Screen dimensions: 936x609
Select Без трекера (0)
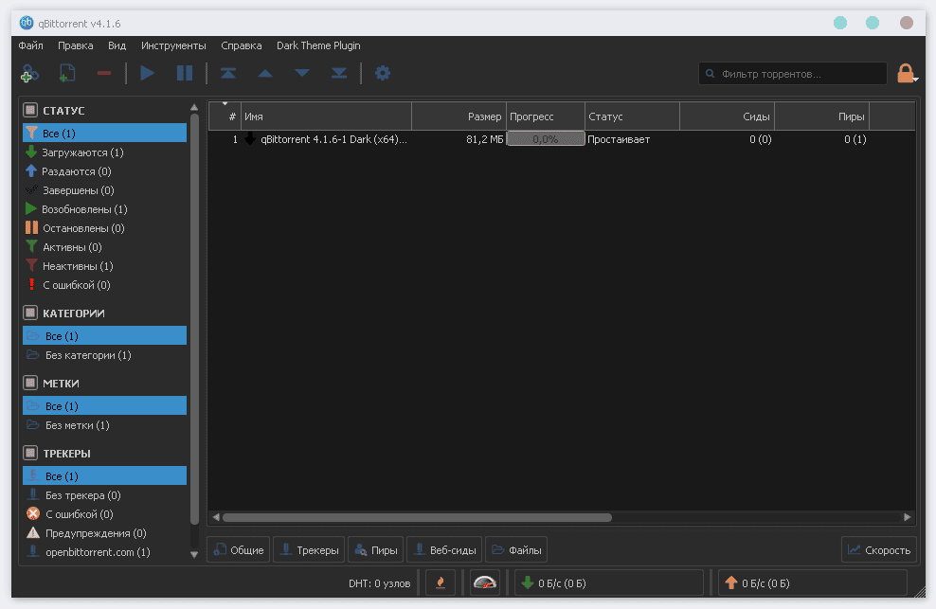click(104, 495)
